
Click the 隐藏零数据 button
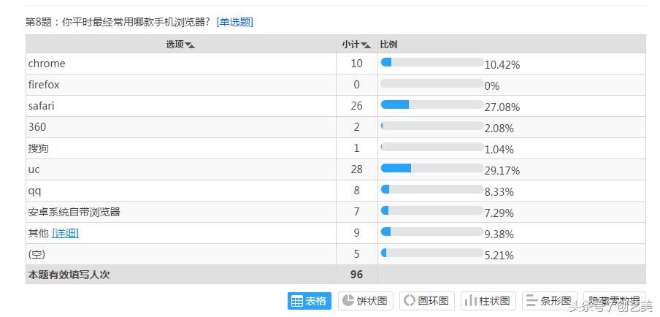pyautogui.click(x=615, y=301)
